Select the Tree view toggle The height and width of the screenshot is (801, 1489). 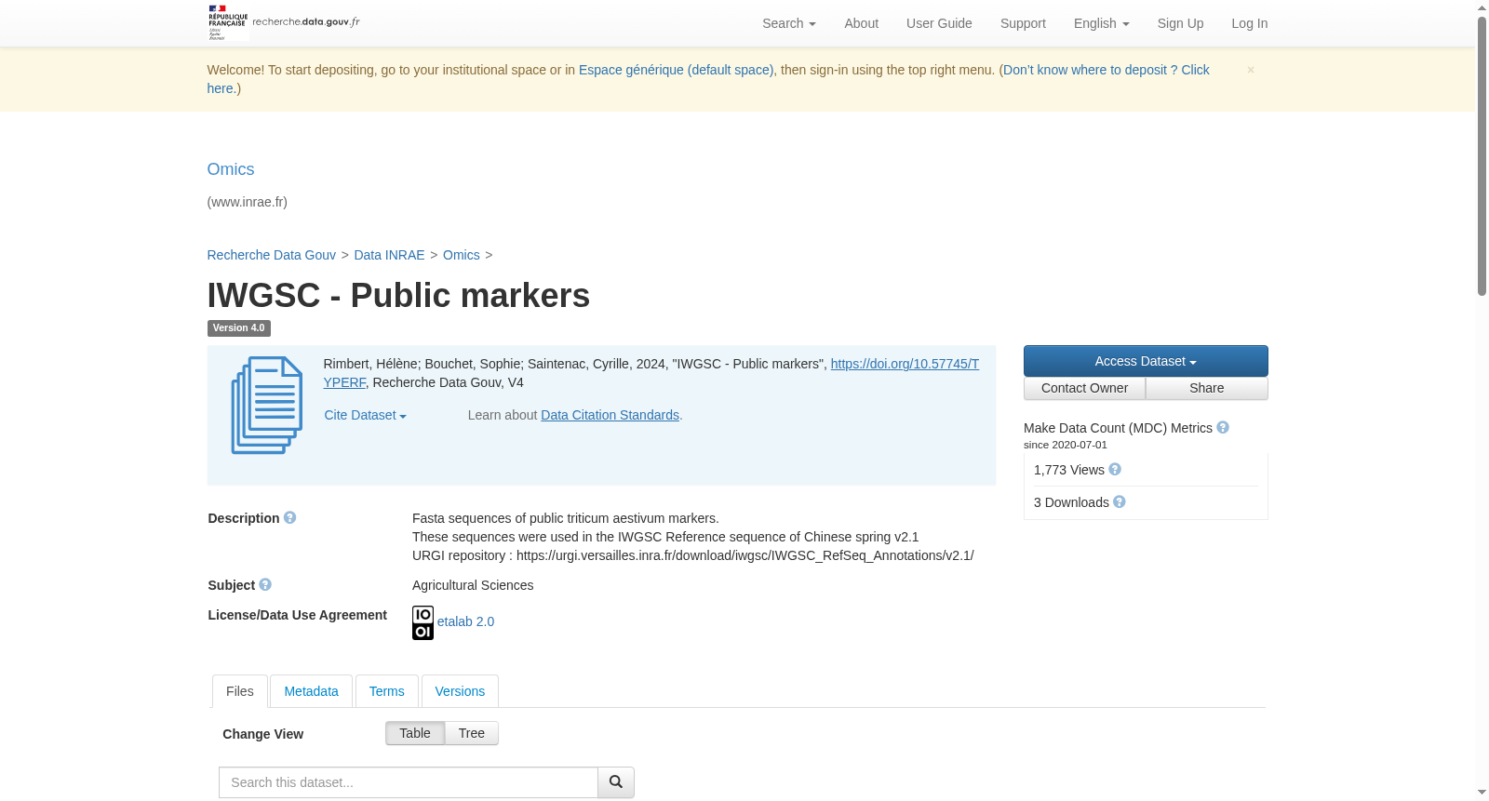(472, 733)
